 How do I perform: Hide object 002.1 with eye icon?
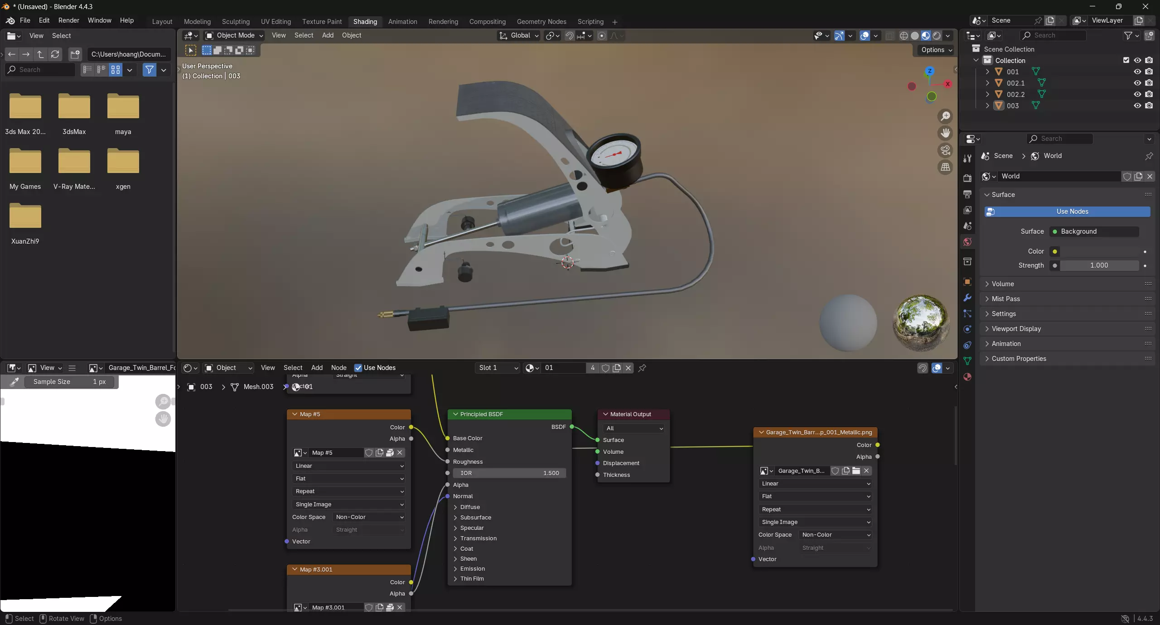coord(1137,83)
